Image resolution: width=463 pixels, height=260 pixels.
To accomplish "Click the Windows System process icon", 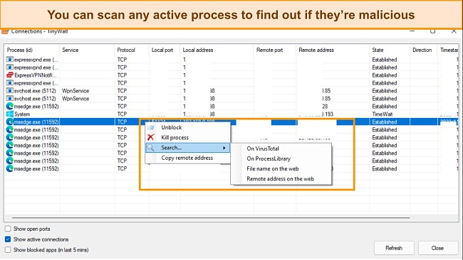I will 10,114.
